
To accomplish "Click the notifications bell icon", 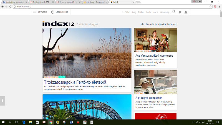I will tap(180, 12).
